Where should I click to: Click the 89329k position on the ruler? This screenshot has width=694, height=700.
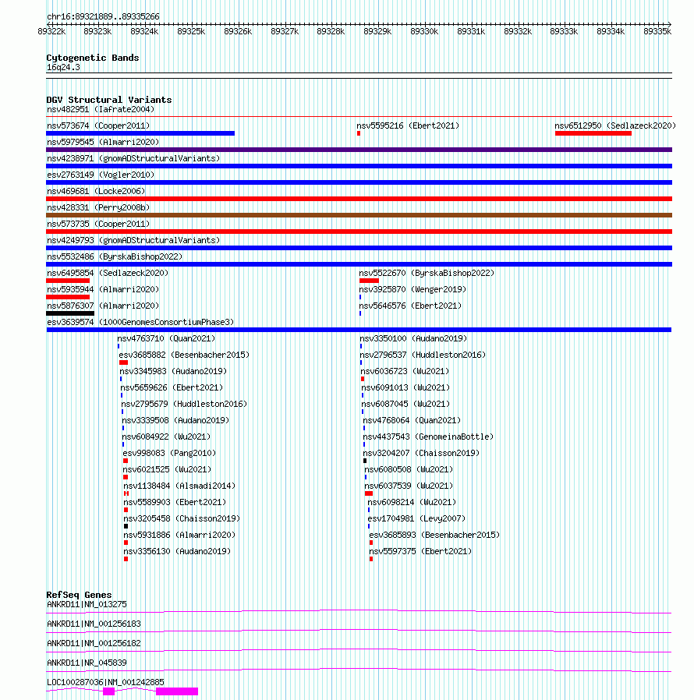[377, 31]
